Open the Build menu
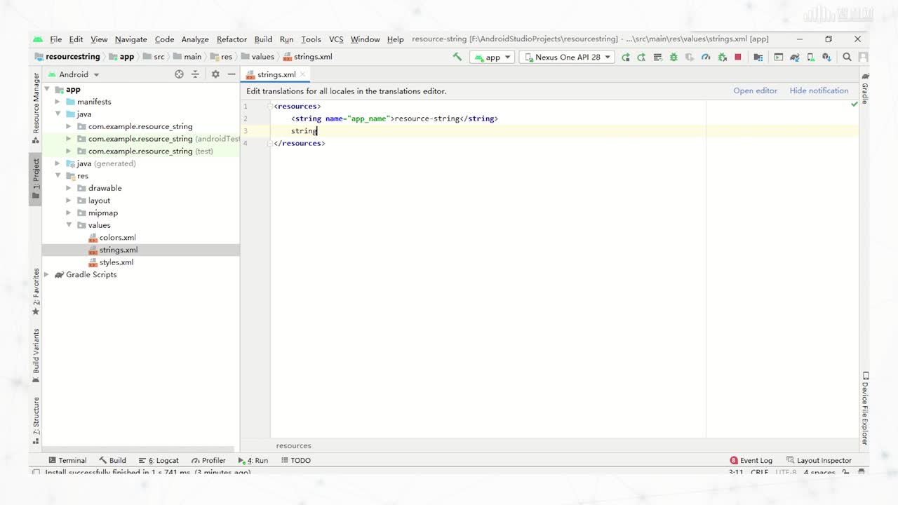 pos(263,39)
